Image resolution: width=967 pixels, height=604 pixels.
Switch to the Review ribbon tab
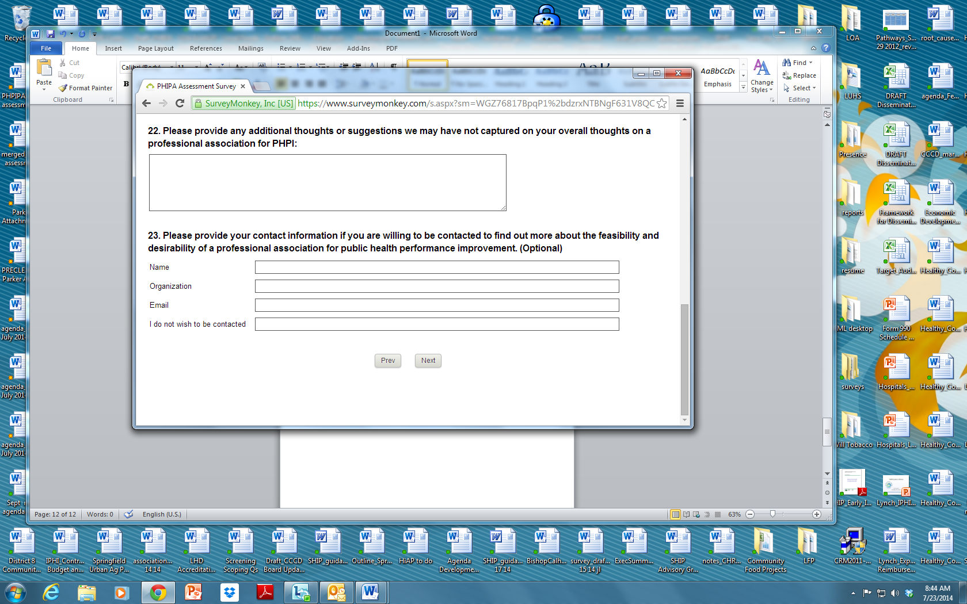tap(290, 48)
